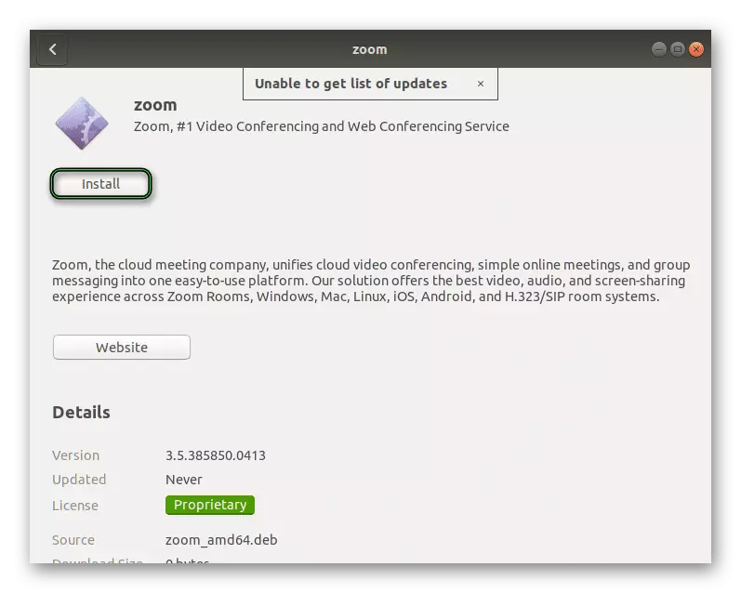Click the Source label
Image resolution: width=741 pixels, height=593 pixels.
tap(73, 540)
